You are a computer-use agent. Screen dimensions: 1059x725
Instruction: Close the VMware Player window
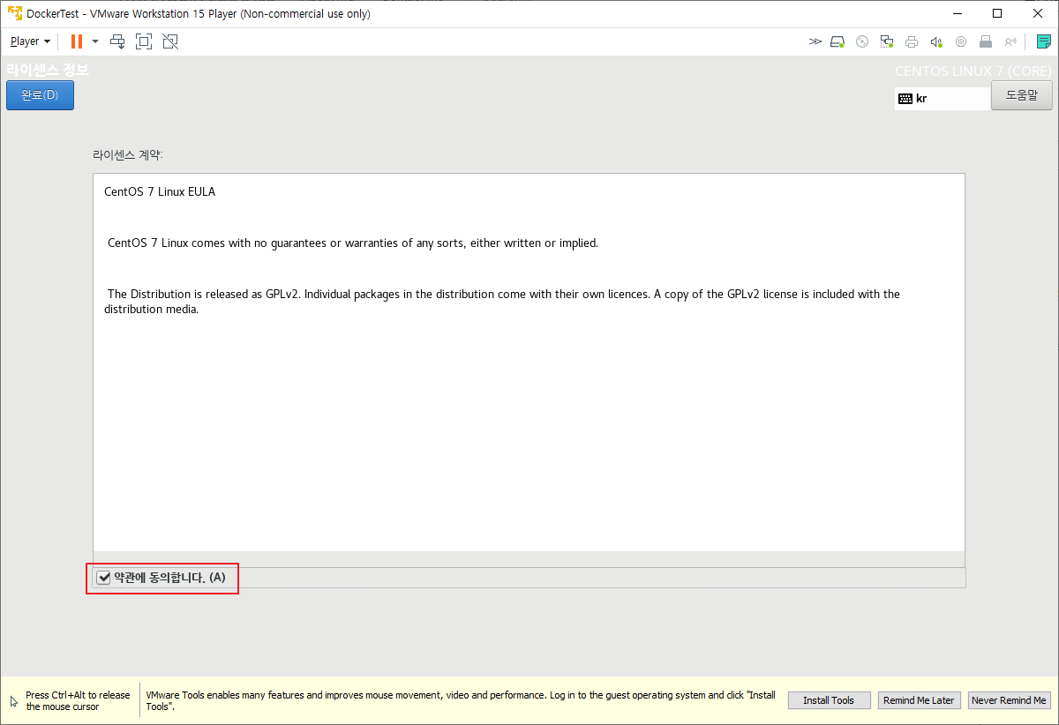coord(1038,13)
